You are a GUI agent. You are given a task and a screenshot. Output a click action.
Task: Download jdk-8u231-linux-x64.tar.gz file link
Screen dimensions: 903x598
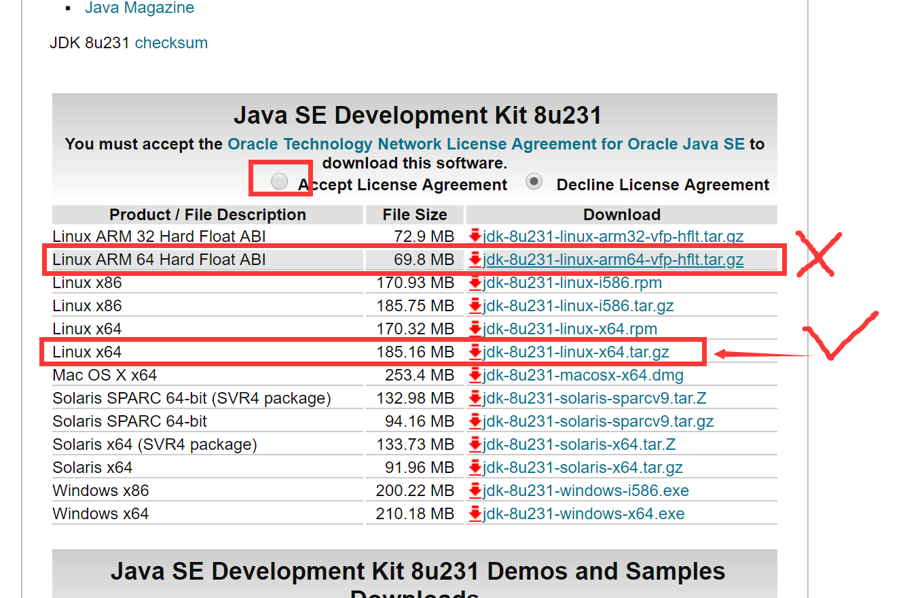tap(576, 352)
